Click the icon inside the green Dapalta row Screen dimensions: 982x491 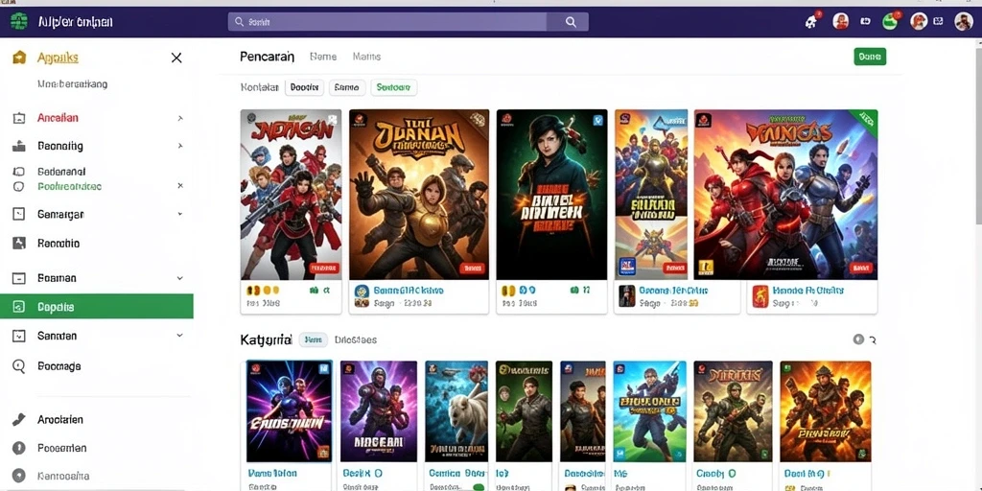(x=19, y=307)
